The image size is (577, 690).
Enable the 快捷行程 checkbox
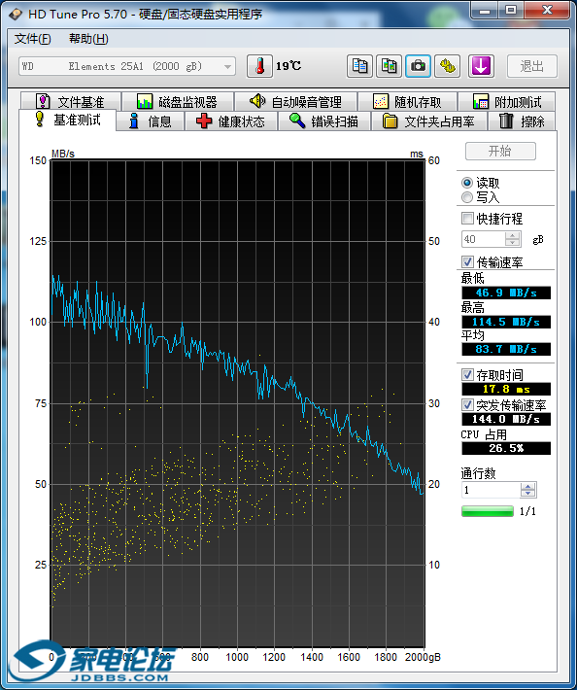click(x=467, y=219)
